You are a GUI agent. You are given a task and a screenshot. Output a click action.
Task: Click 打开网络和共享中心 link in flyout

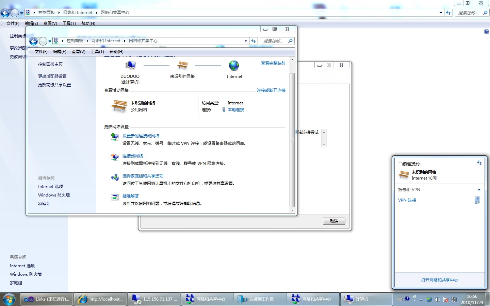439,280
